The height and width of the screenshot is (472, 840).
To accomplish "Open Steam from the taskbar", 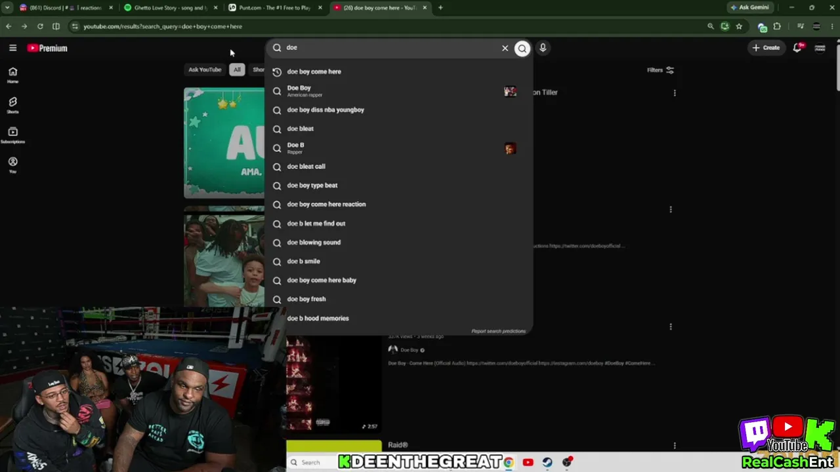I will [547, 462].
